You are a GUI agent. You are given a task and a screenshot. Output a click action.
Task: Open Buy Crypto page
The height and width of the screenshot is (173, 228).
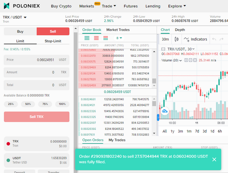pyautogui.click(x=61, y=6)
